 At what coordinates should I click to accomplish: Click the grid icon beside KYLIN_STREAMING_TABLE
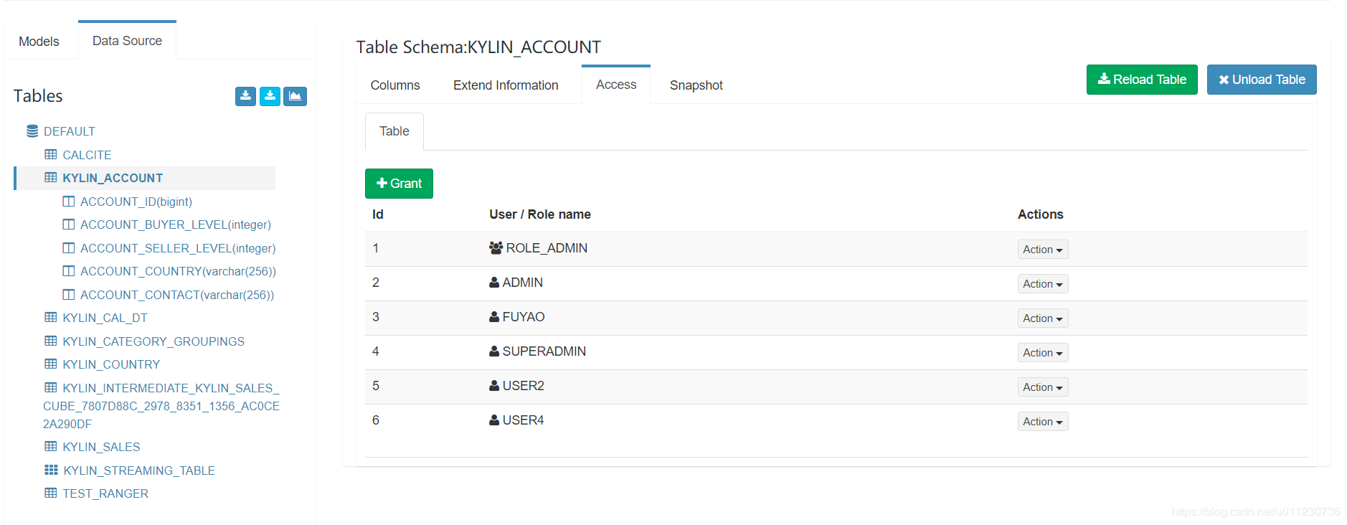(51, 470)
